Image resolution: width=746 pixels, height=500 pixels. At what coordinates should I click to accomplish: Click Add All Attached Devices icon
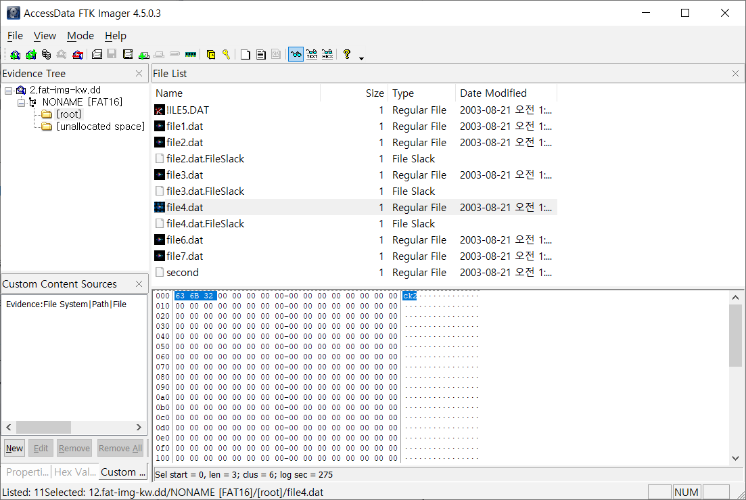click(31, 55)
